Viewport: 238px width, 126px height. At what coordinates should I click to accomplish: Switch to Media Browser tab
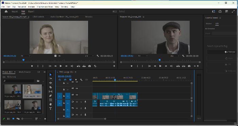25,72
